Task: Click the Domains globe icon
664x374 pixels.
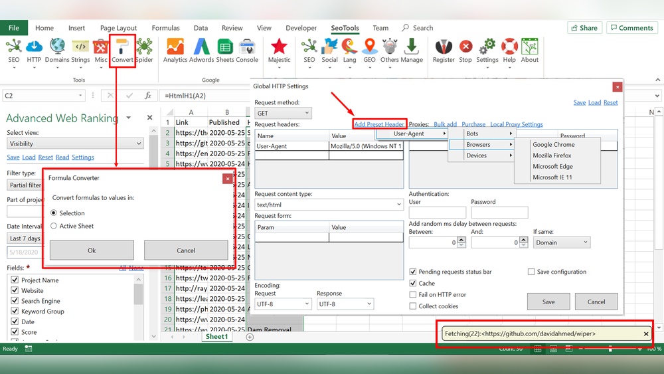Action: (x=57, y=47)
